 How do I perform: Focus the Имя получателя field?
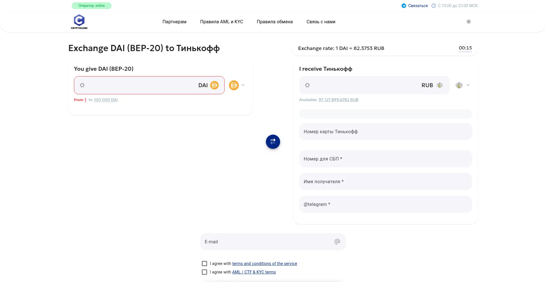tap(386, 181)
